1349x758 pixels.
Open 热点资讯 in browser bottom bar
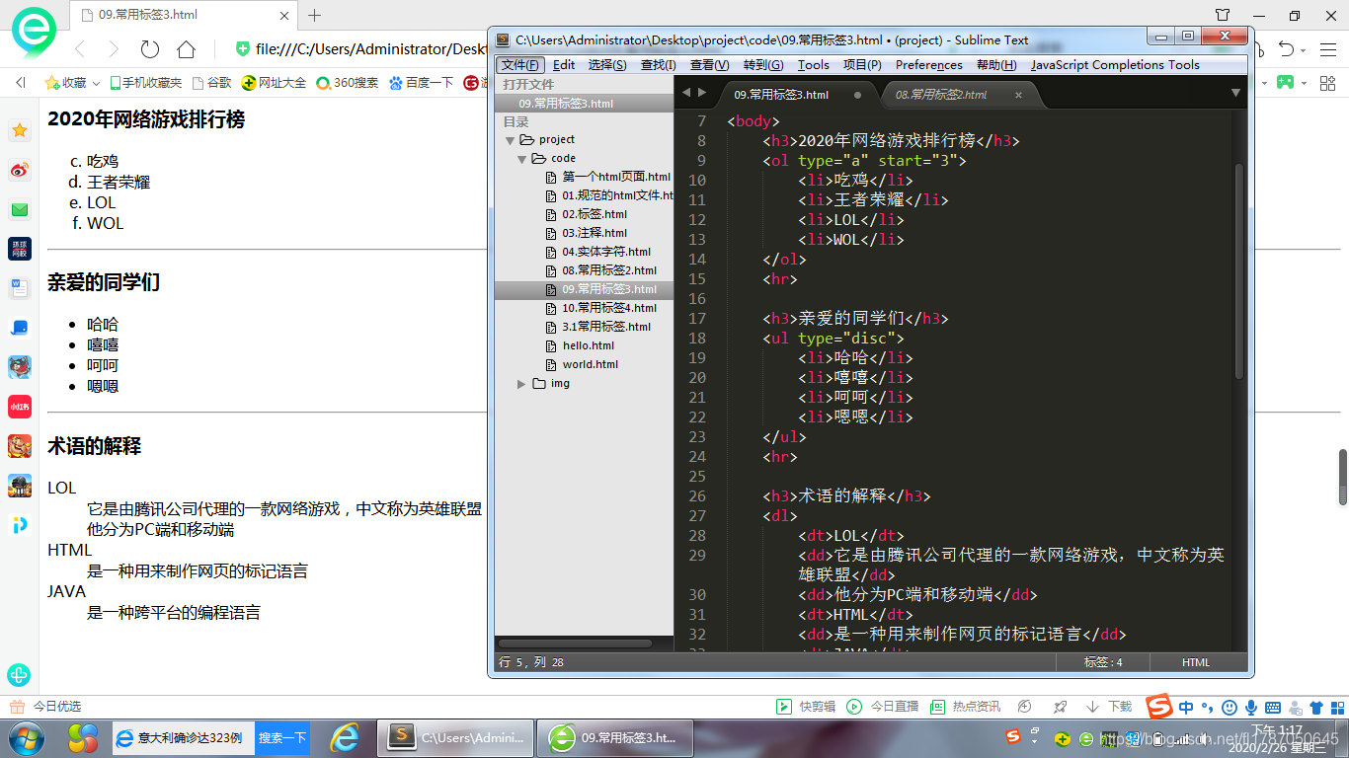coord(966,707)
